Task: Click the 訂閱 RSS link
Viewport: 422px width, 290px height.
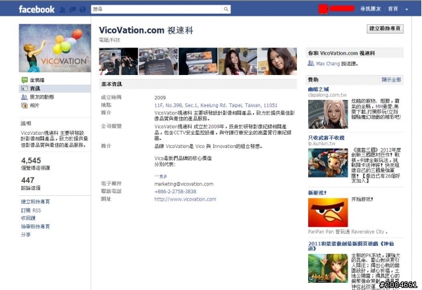Action: [x=31, y=210]
